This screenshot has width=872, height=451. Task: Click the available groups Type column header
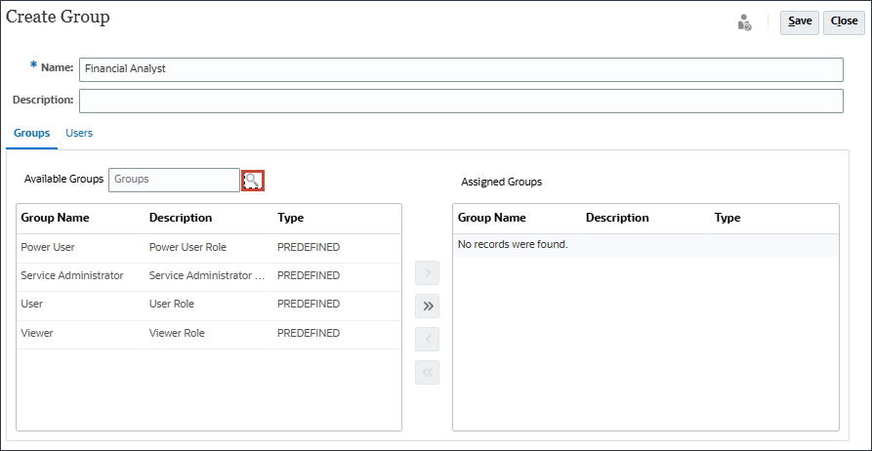coord(290,218)
